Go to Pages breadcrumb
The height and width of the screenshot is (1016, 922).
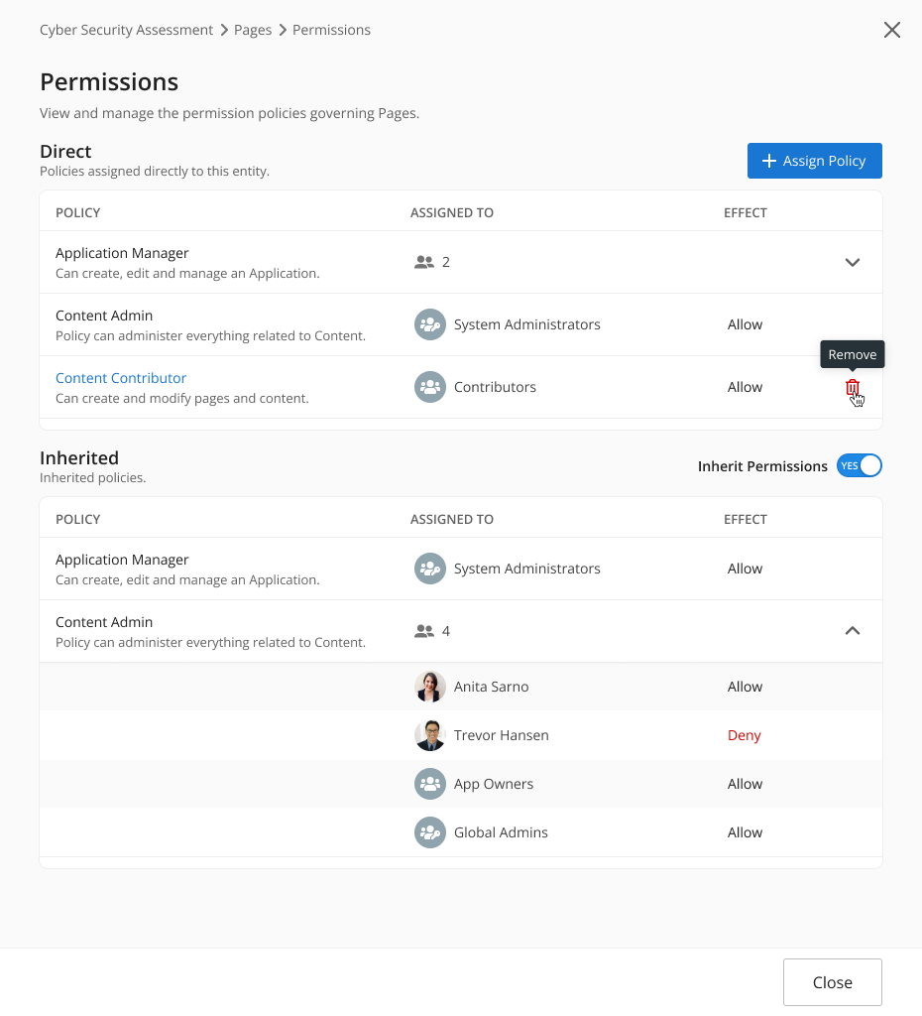[253, 30]
